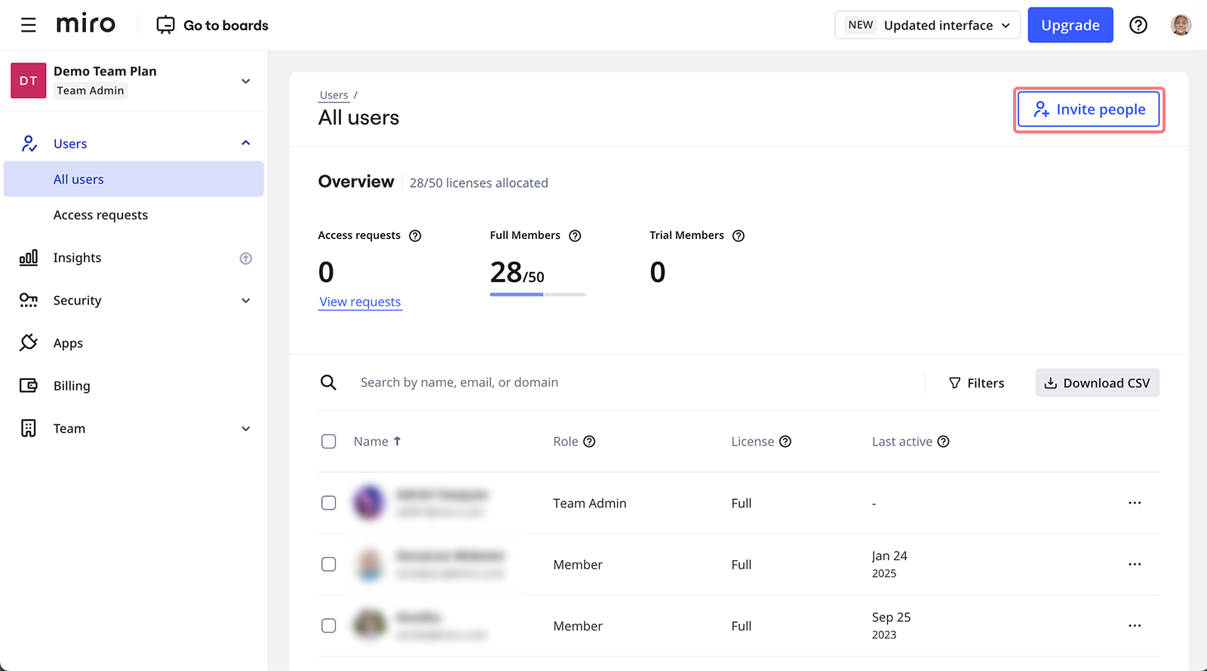The image size is (1207, 671).
Task: Click the info icon beside Trial Members
Action: [739, 236]
